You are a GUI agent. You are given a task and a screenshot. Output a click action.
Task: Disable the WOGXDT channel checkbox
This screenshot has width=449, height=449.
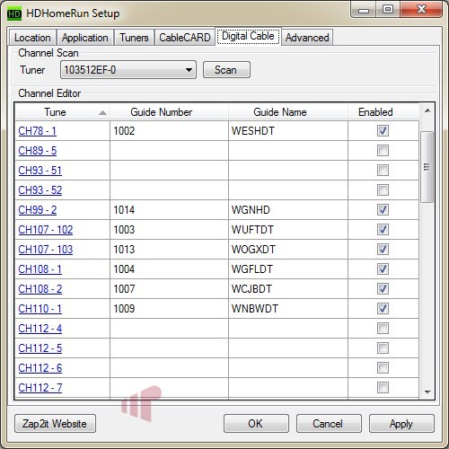[383, 250]
